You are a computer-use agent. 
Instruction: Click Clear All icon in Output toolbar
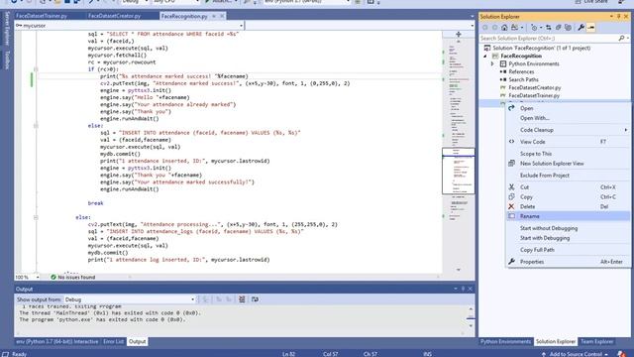pyautogui.click(x=242, y=299)
